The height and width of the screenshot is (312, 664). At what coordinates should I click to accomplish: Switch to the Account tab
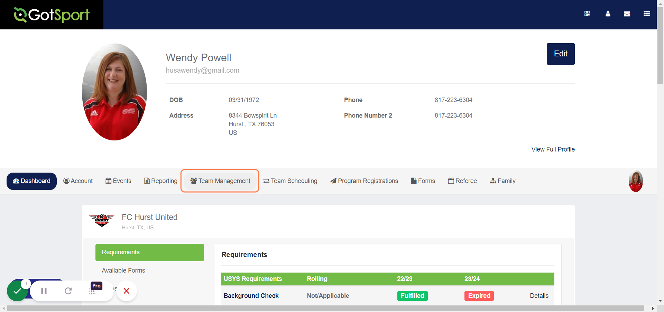point(78,181)
